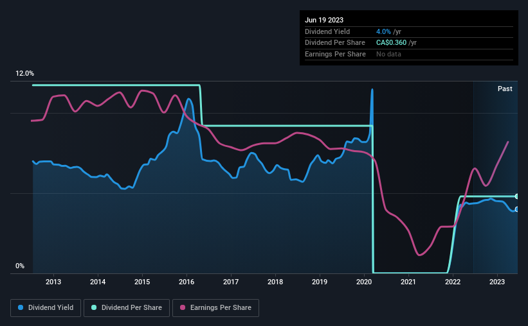528x326 pixels.
Task: Click the 0% y-axis label
Action: pos(20,266)
